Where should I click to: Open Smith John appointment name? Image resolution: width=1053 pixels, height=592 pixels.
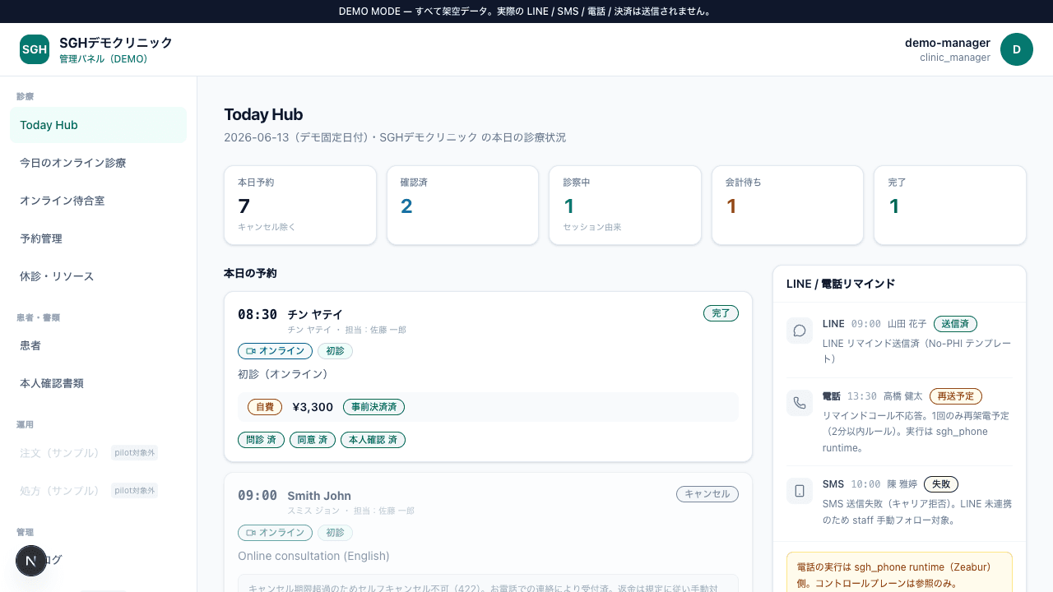pyautogui.click(x=319, y=496)
